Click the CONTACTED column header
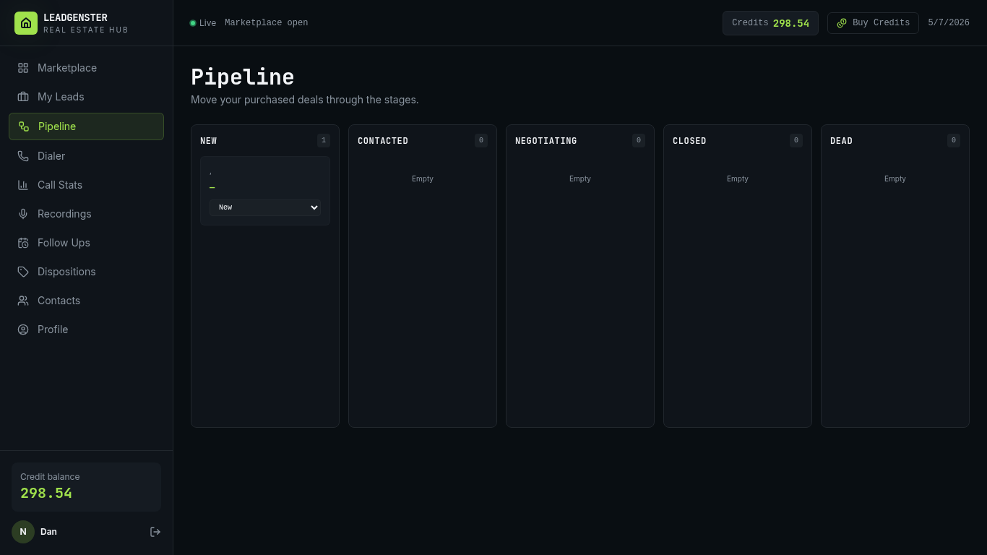 pyautogui.click(x=383, y=141)
